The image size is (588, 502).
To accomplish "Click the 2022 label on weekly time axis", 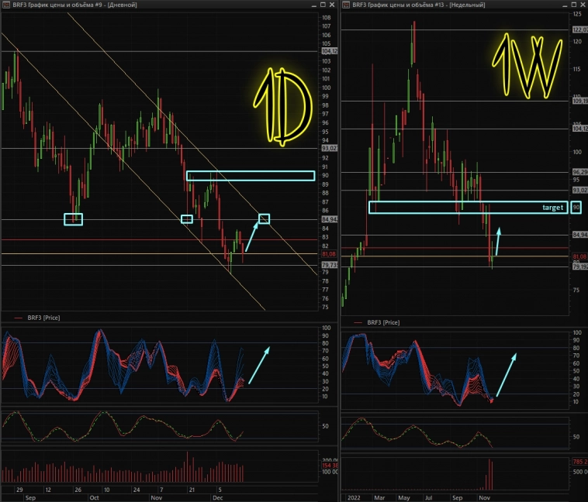I will (354, 497).
